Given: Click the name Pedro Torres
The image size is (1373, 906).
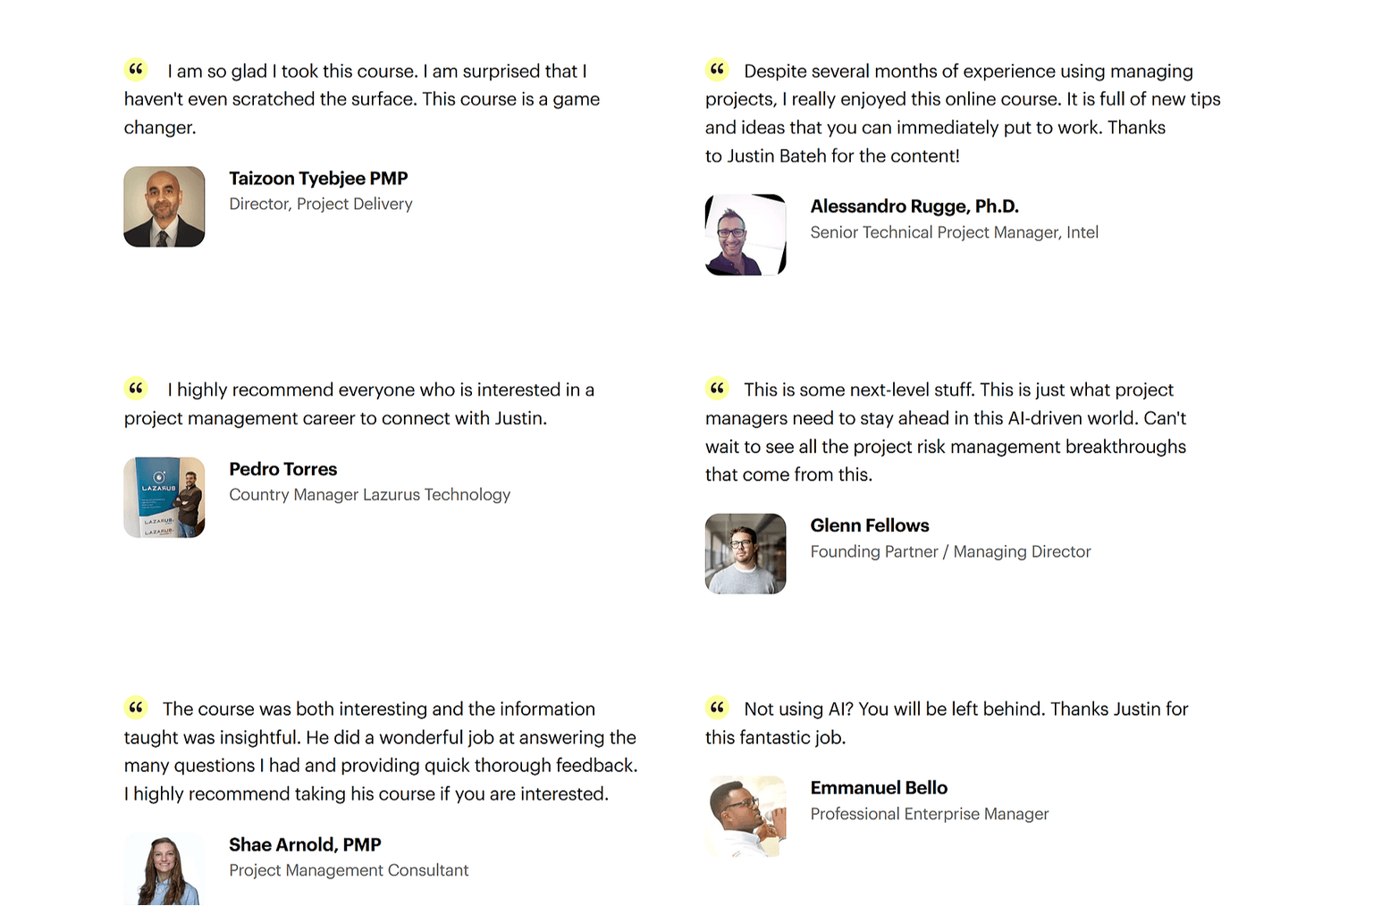Looking at the screenshot, I should 282,469.
